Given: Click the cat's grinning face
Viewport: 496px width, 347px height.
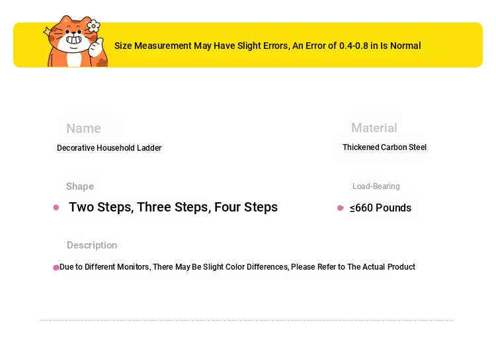Looking at the screenshot, I should click(73, 36).
